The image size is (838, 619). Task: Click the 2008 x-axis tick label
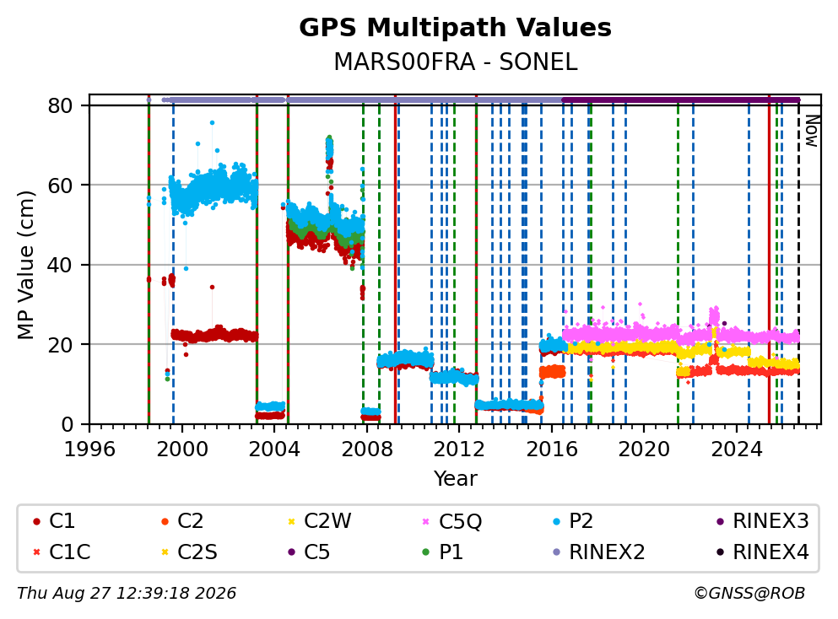366,449
